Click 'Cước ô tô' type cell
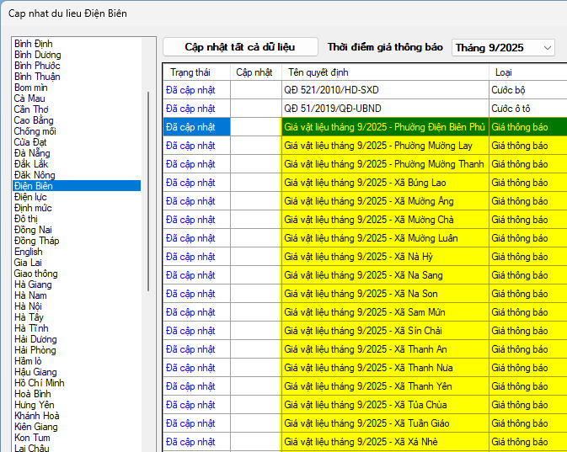This screenshot has width=567, height=452. [x=512, y=108]
